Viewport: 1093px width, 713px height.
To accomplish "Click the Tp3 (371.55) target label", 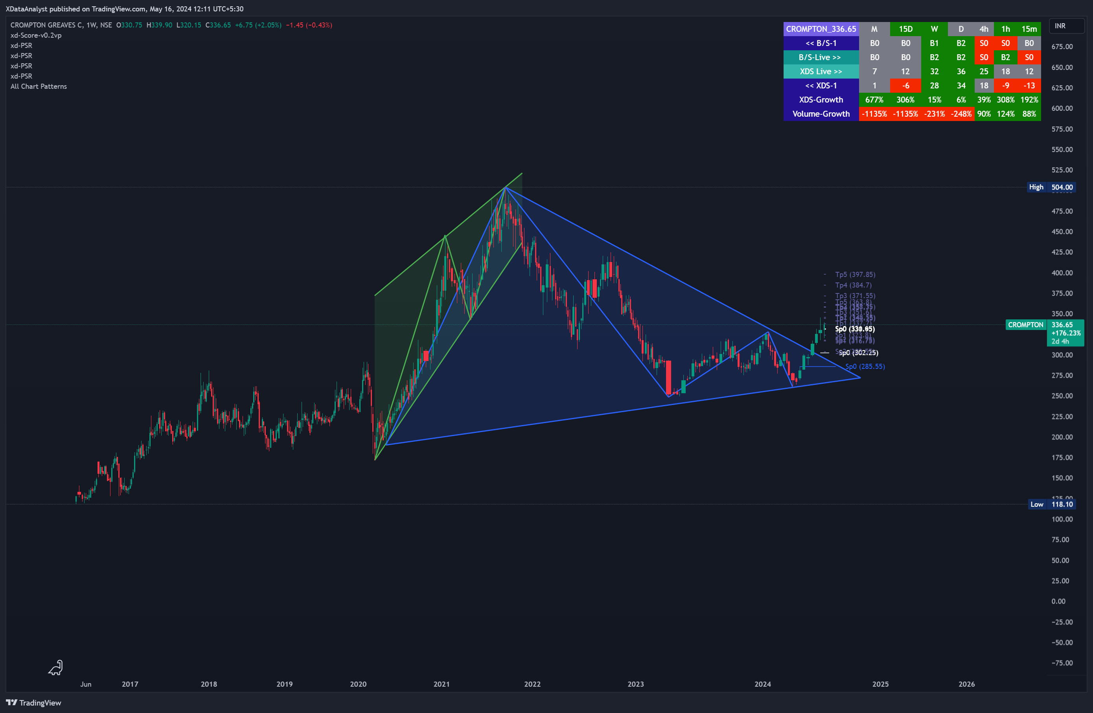I will coord(855,296).
